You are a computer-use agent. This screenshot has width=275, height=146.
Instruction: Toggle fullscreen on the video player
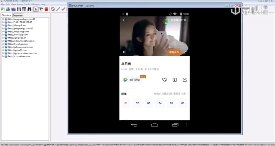185,52
